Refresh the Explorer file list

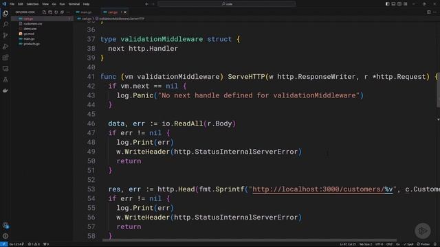[x=56, y=12]
